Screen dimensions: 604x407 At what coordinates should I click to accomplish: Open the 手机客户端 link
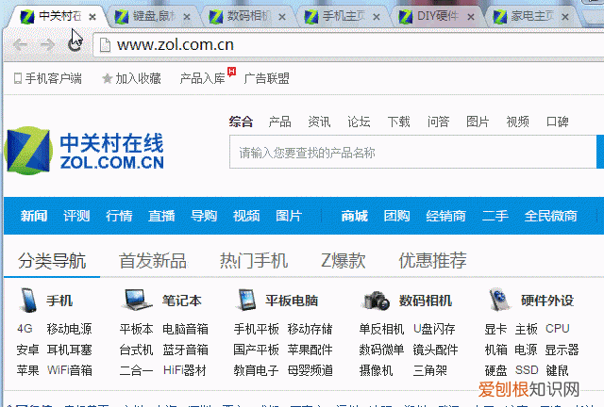54,78
